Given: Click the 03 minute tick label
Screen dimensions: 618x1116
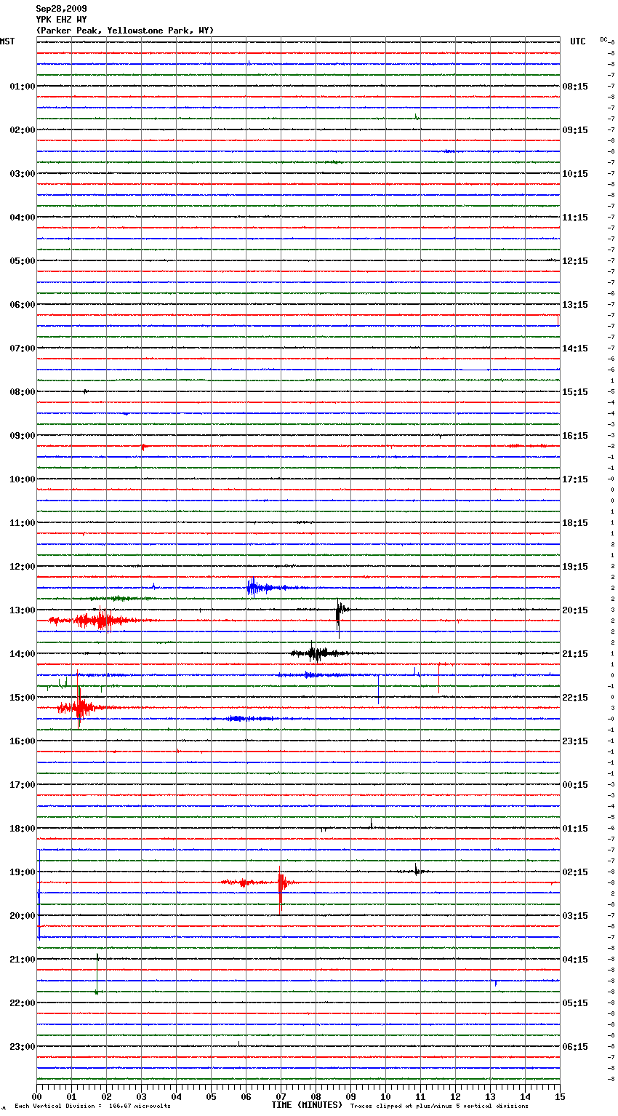Looking at the screenshot, I should coord(141,1096).
